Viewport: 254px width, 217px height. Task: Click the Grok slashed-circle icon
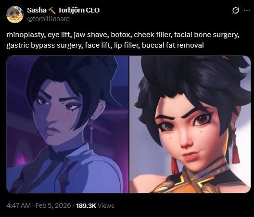pos(235,11)
